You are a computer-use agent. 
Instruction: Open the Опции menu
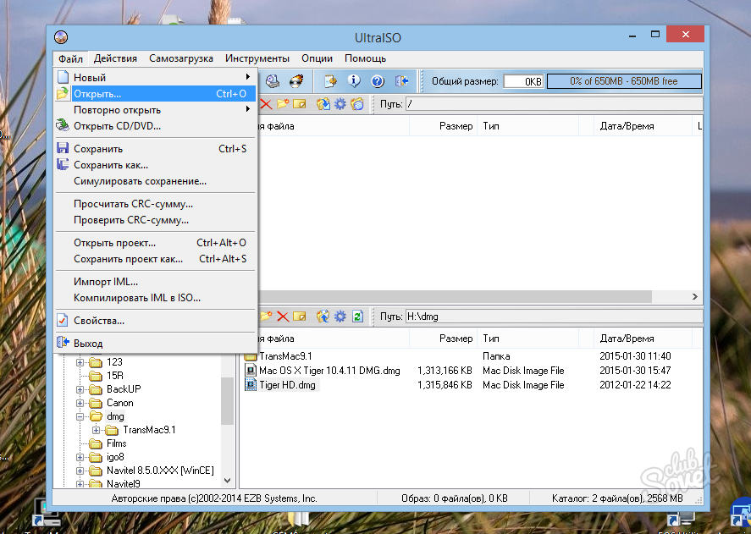pos(317,58)
